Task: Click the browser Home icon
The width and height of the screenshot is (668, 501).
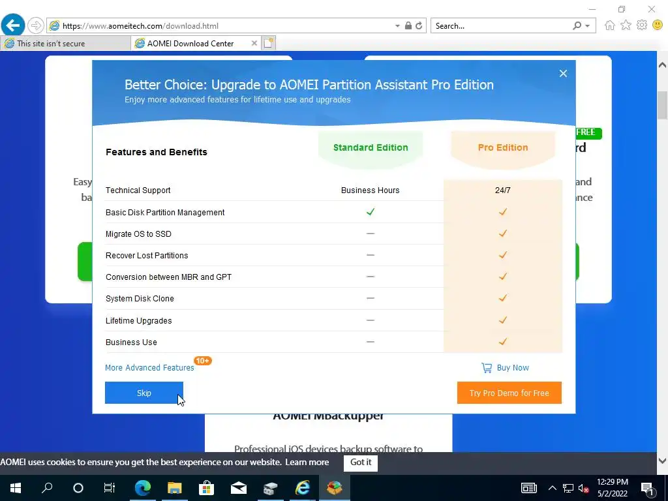Action: click(610, 25)
